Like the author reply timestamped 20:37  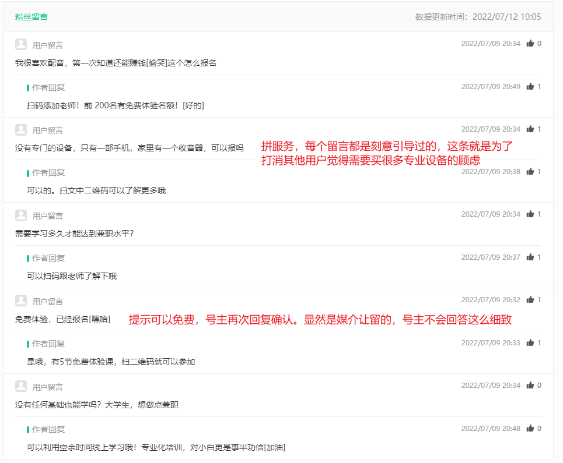[530, 257]
